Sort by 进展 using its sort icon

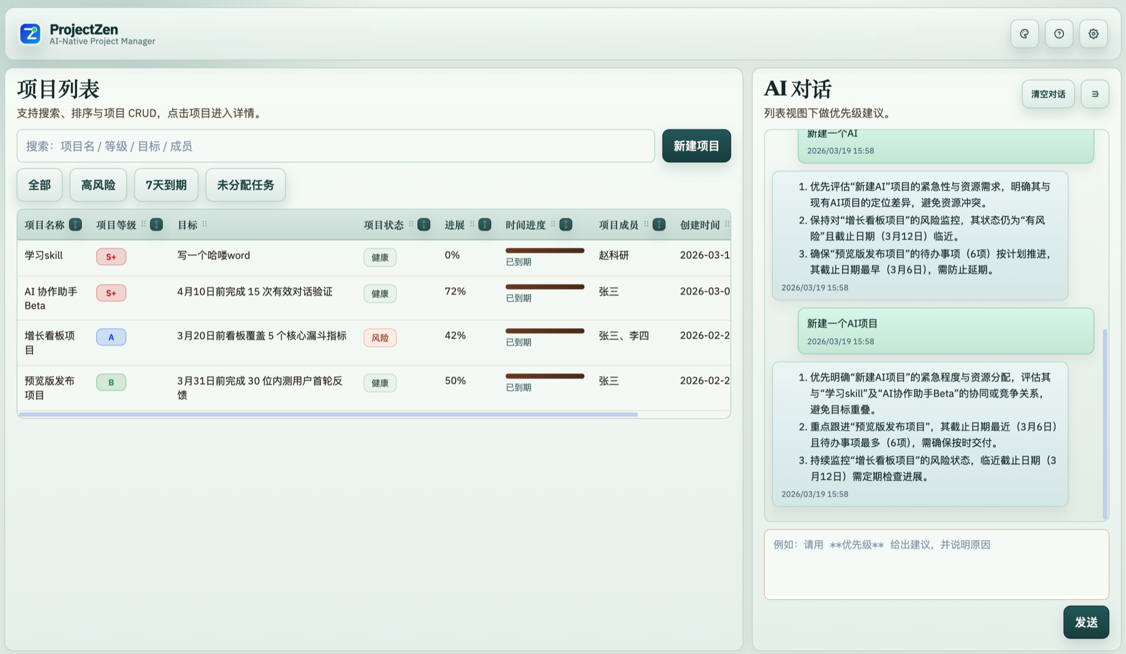coord(485,225)
